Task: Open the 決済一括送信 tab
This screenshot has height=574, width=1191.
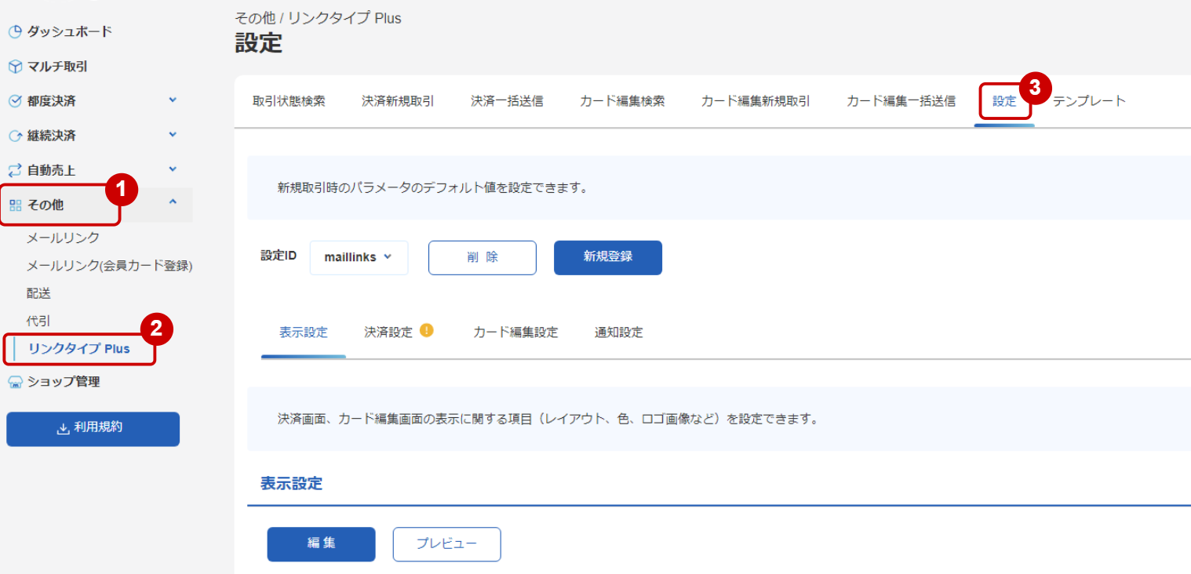Action: pyautogui.click(x=507, y=101)
